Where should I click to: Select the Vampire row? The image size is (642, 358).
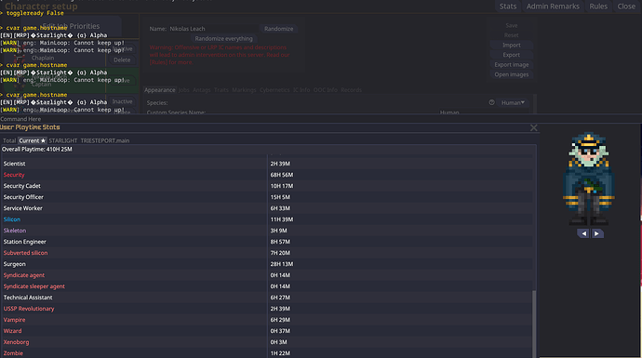[x=267, y=320]
